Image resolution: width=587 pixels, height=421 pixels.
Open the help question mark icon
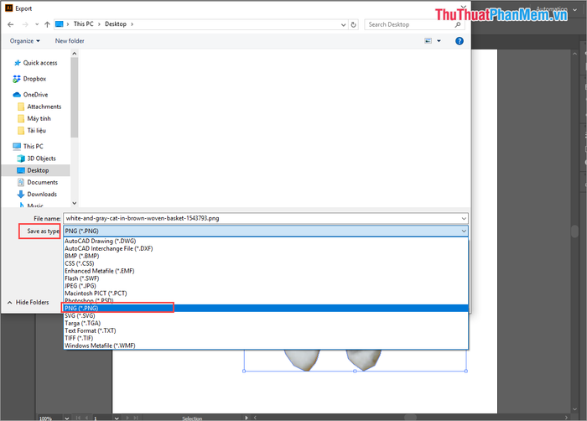[460, 41]
